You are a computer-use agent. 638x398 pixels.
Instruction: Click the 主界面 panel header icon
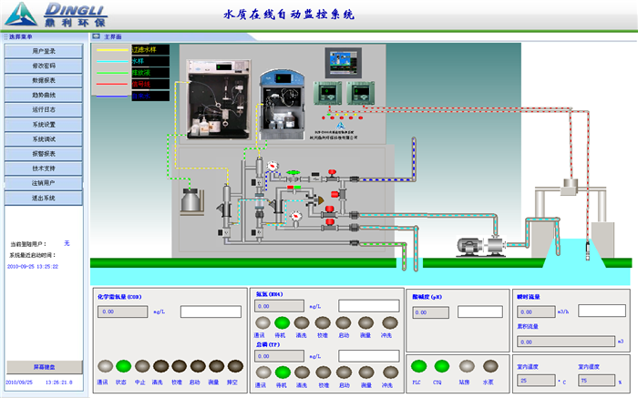[96, 36]
